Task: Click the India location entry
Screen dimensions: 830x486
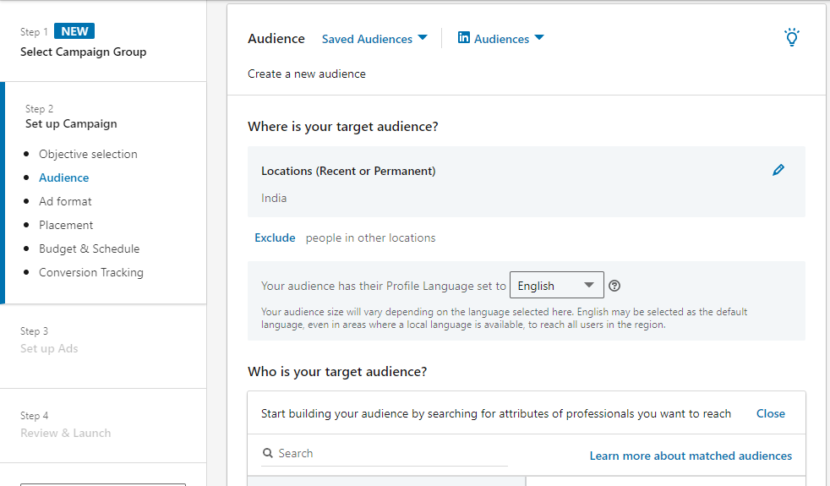Action: click(274, 198)
